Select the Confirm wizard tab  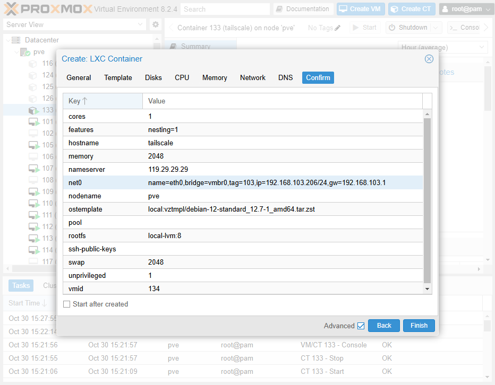[x=318, y=78]
